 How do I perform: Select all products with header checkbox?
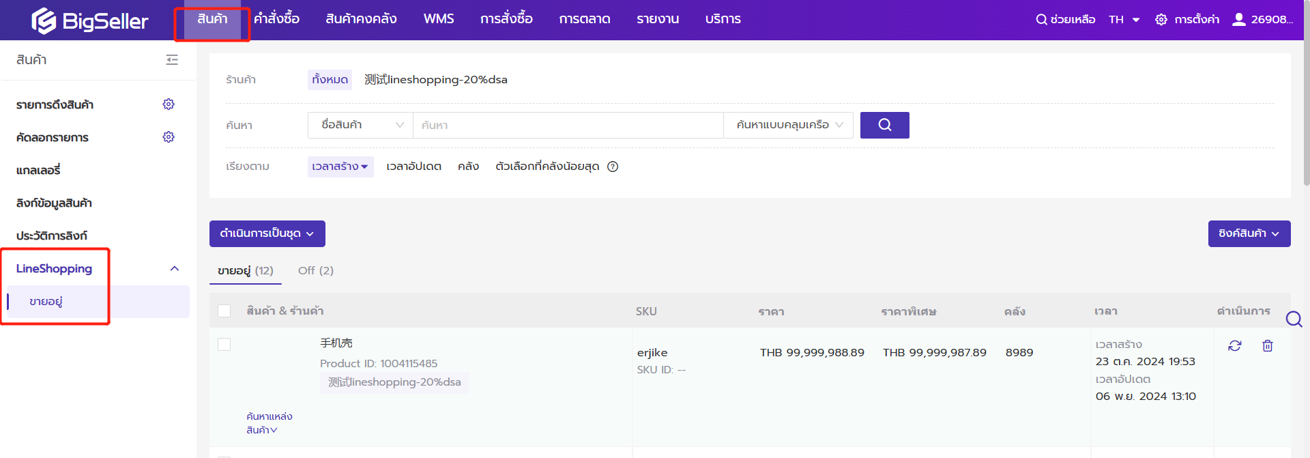click(224, 311)
